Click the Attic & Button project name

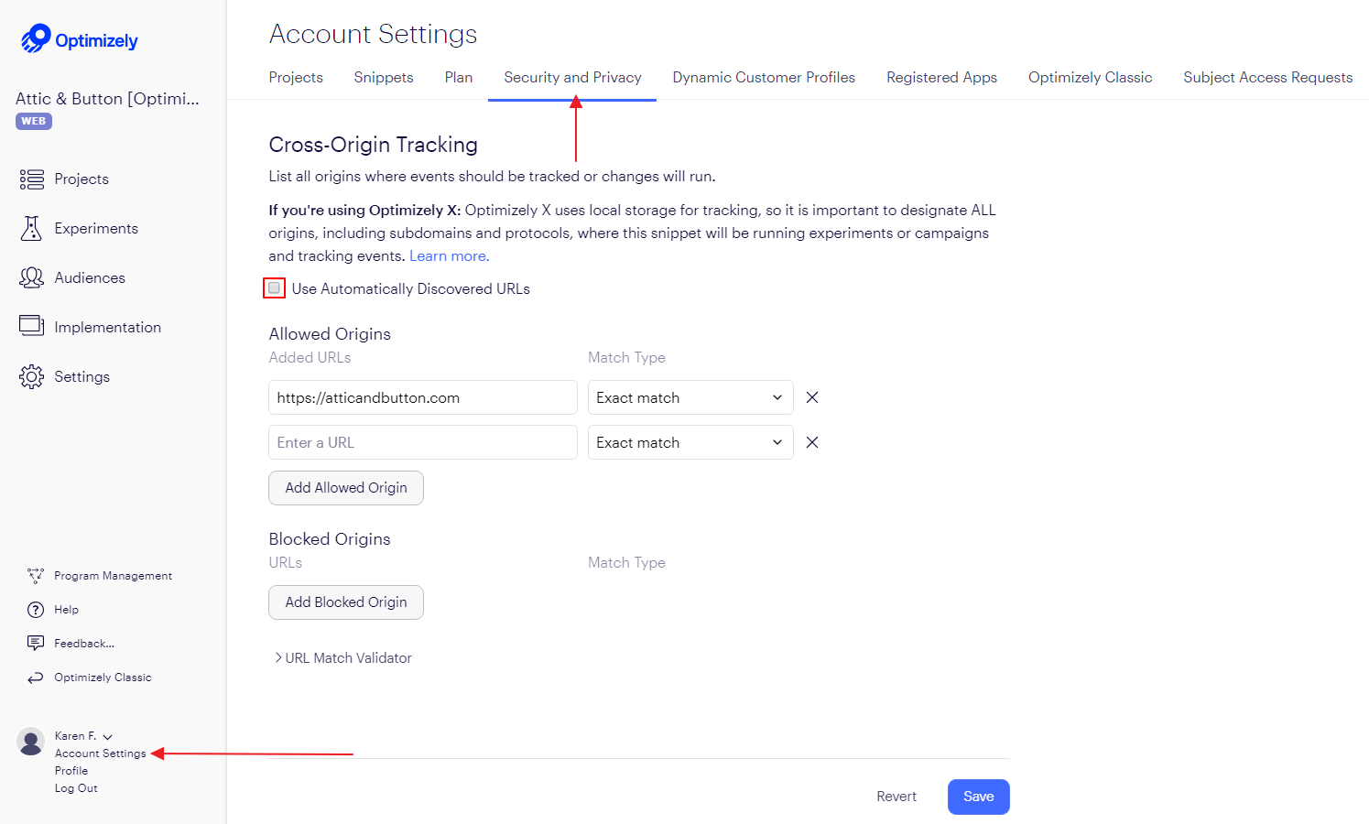[x=107, y=99]
